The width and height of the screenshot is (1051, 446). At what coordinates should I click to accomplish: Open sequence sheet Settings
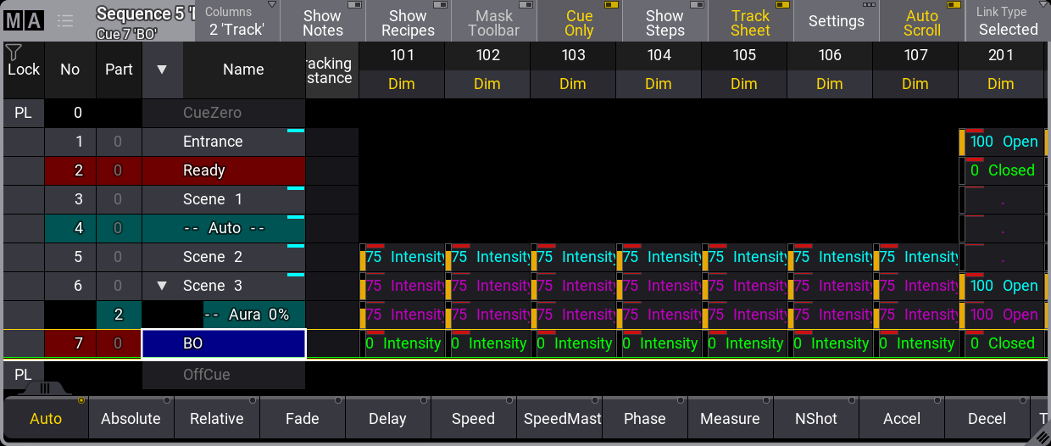pos(836,21)
